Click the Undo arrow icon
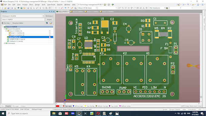This screenshot has height=116, width=206. tap(65, 8)
